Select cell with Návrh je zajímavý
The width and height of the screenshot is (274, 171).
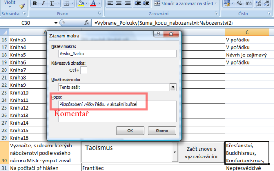click(x=247, y=55)
